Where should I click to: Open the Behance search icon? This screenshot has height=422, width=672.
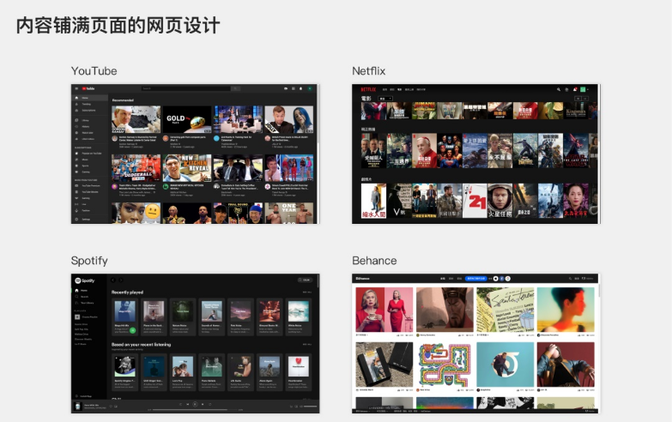click(x=570, y=279)
